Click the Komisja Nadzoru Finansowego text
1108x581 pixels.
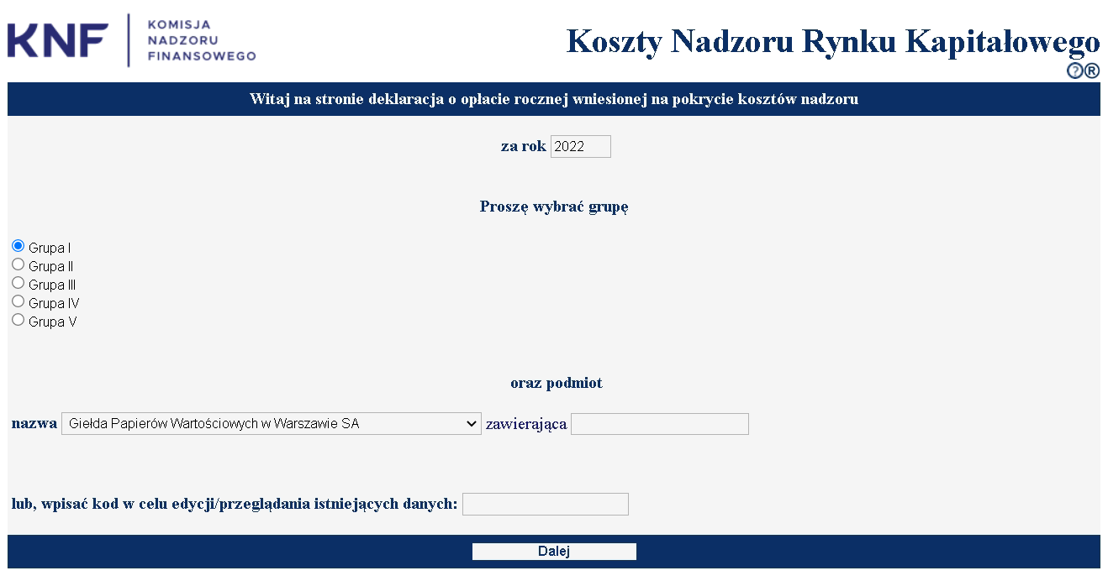(201, 40)
